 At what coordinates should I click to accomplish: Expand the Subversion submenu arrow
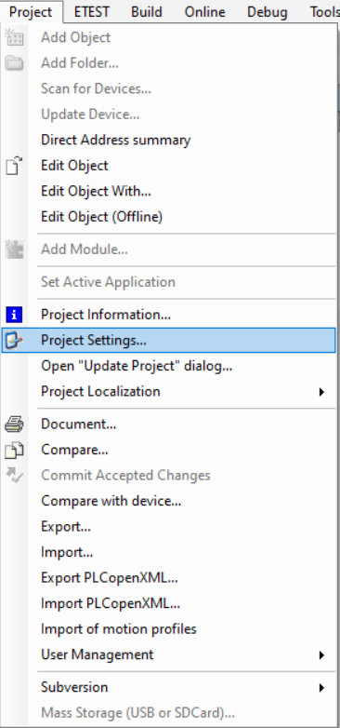click(x=321, y=688)
